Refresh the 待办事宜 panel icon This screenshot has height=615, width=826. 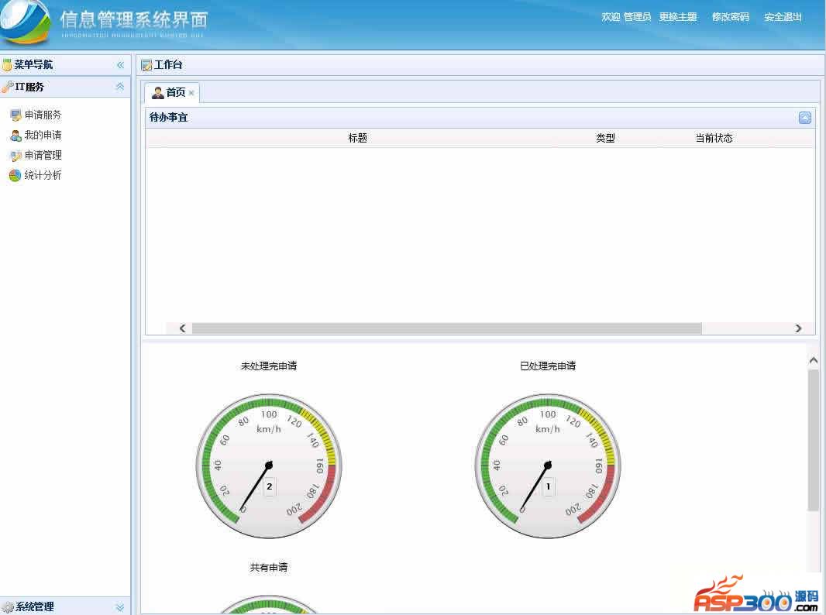tap(805, 118)
